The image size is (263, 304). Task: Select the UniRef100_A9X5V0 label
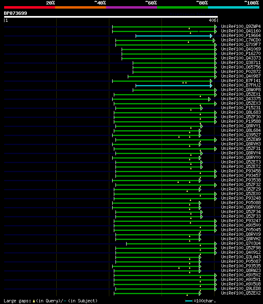[241, 225]
